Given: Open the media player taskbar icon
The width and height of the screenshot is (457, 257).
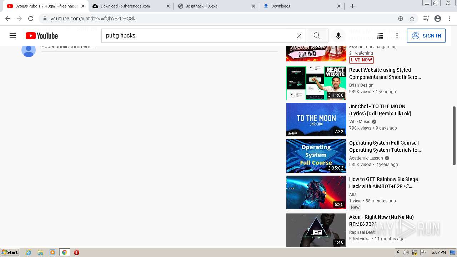Looking at the screenshot, I should tap(52, 252).
